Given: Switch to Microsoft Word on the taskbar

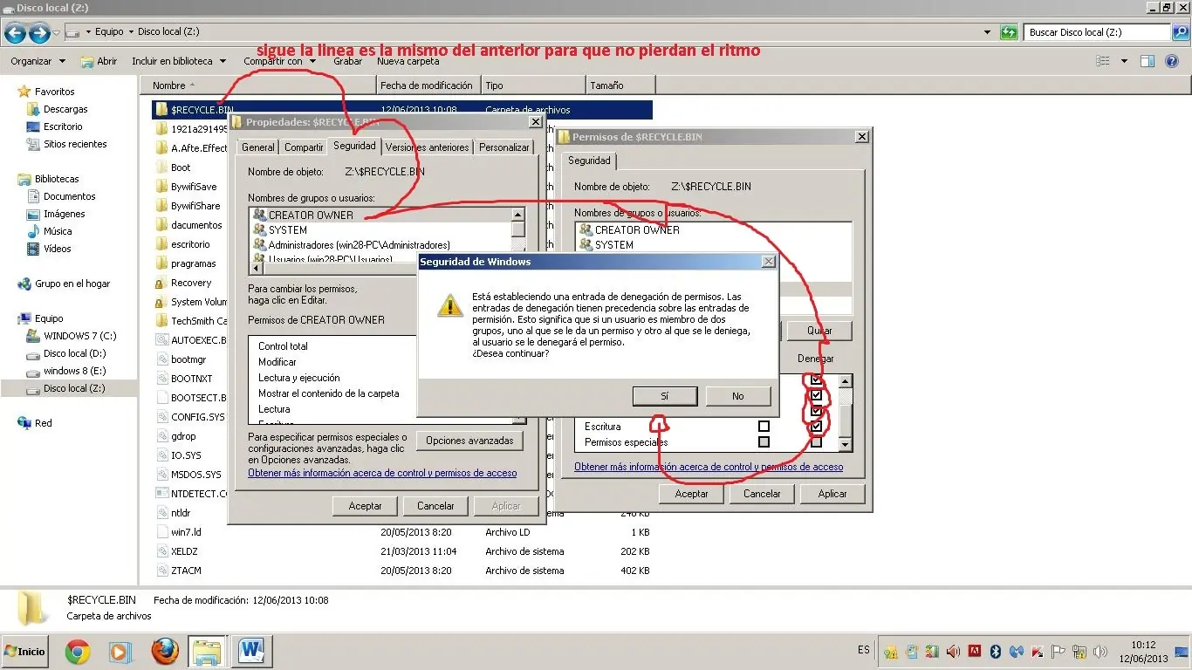Looking at the screenshot, I should (x=251, y=651).
